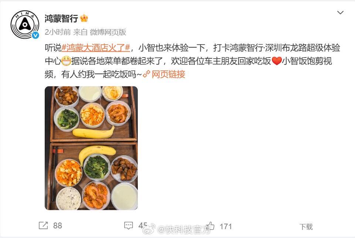Open the food tray photo thumbnail
Screen dimensions: 355x238
(x=91, y=148)
